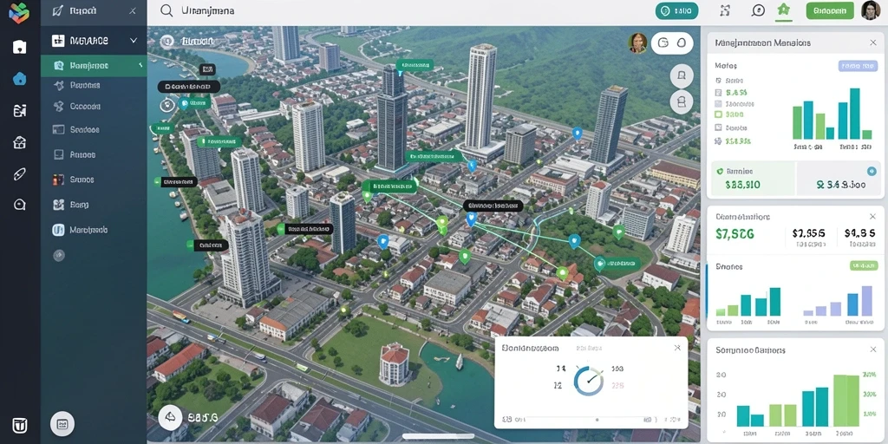Click the lower round map control button
This screenshot has height=444, width=888.
click(682, 102)
